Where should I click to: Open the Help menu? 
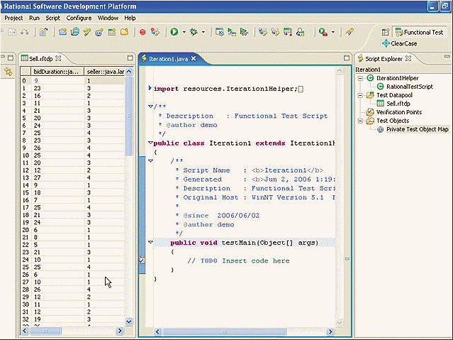click(130, 18)
